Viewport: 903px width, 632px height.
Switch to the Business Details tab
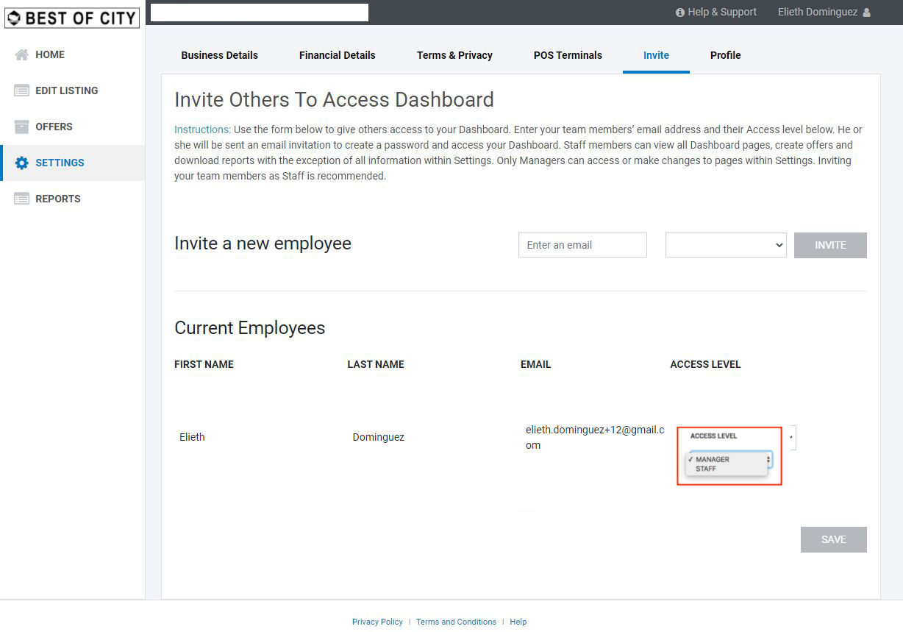pos(219,55)
